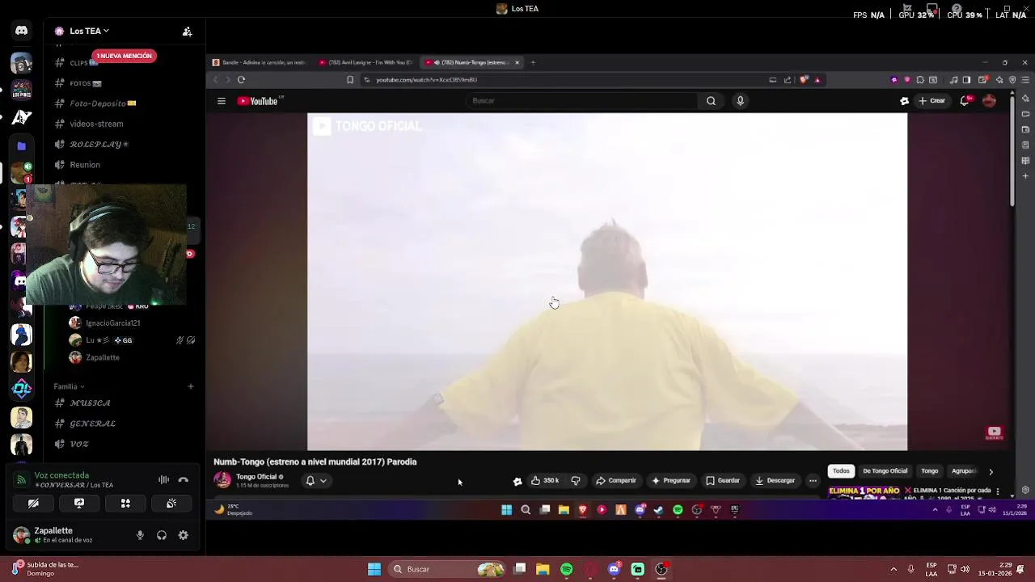The image size is (1035, 582).
Task: Click the Descargar download button
Action: (775, 481)
